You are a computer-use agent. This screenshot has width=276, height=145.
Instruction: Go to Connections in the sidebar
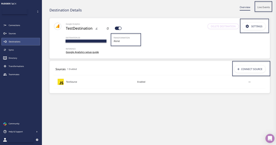(14, 25)
